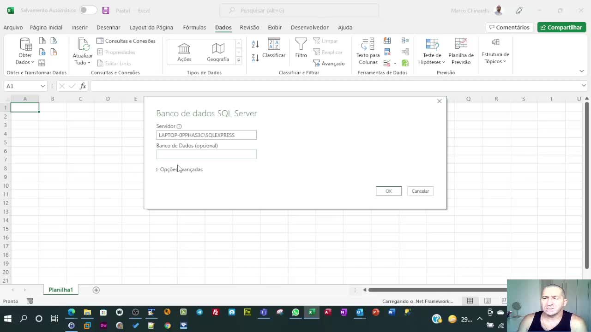
Task: Click the macro record status icon
Action: click(30, 301)
